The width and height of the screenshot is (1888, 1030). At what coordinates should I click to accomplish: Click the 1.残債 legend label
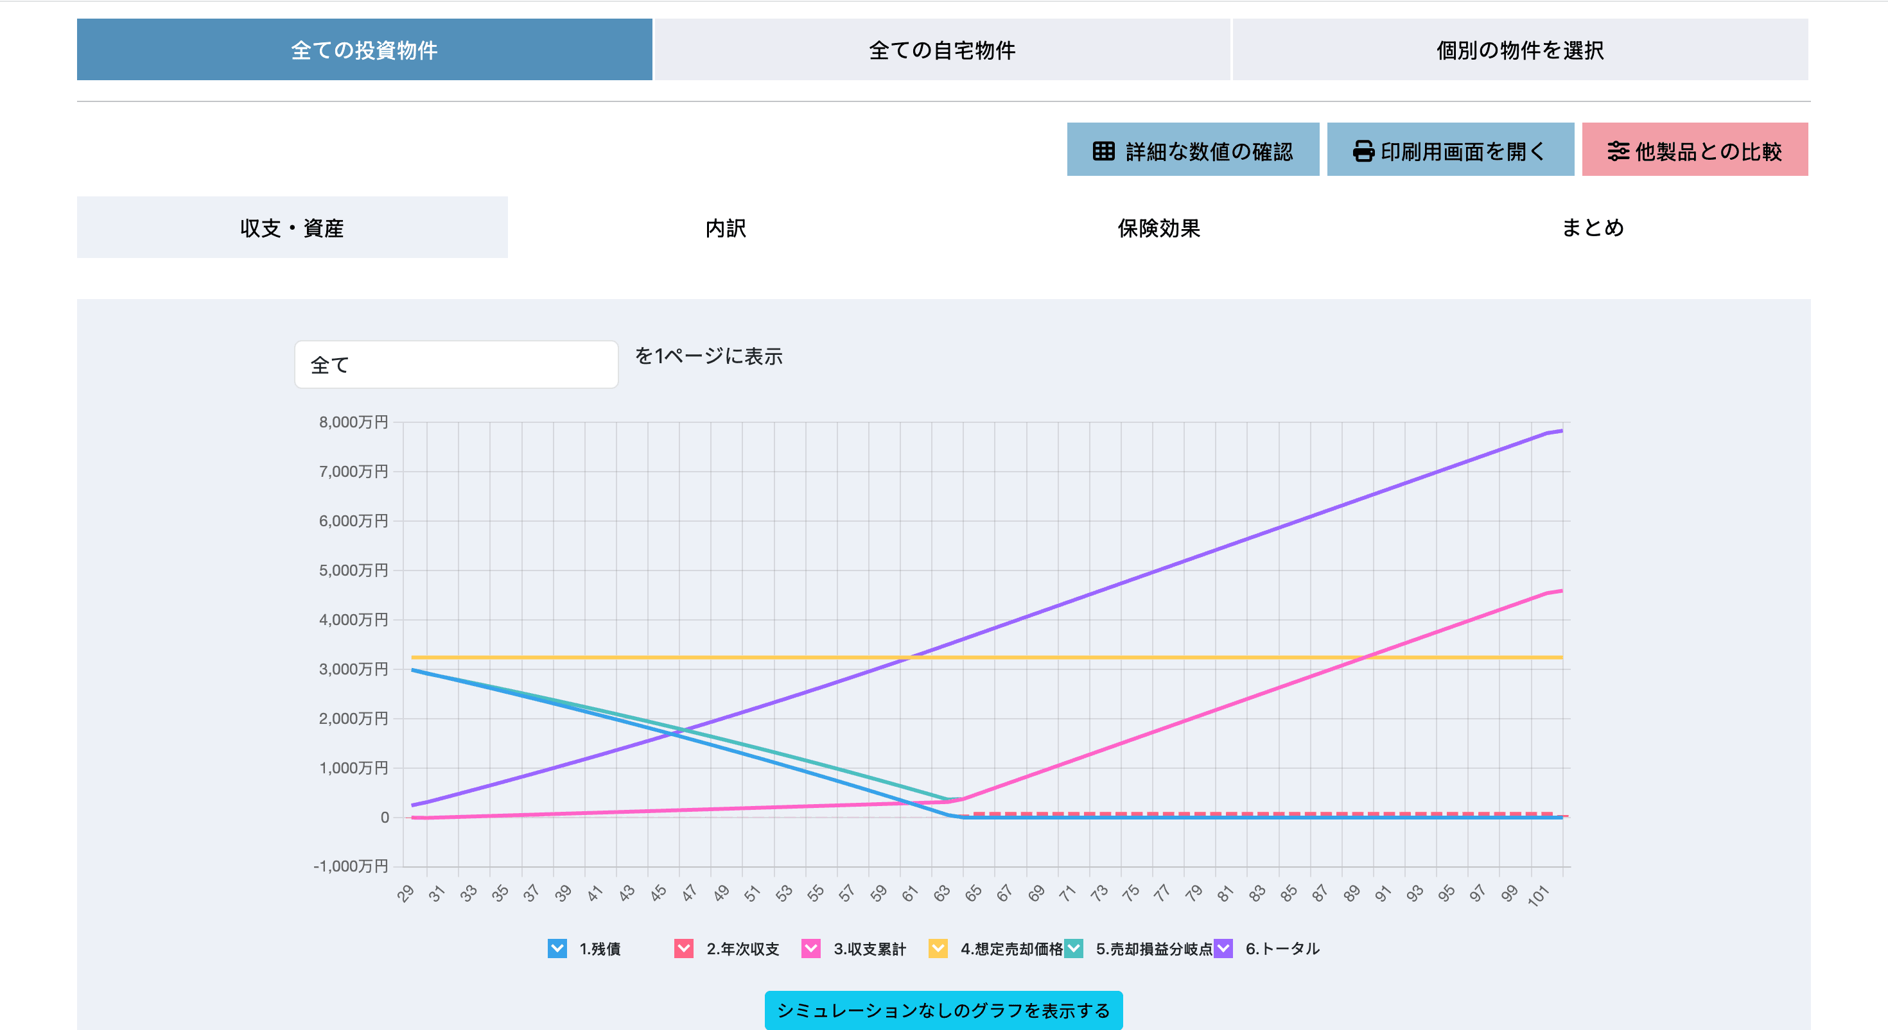click(600, 948)
